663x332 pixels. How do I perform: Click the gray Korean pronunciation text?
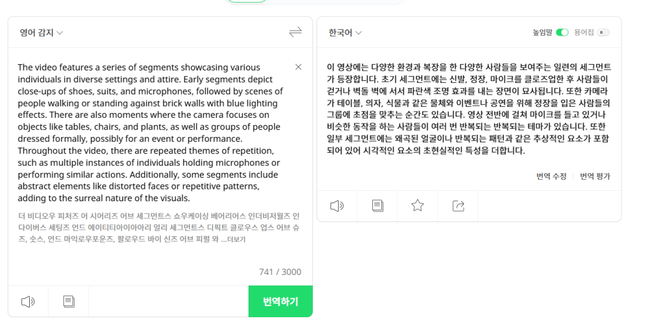tap(155, 227)
